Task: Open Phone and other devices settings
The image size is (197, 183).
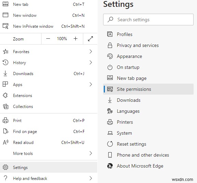Action: 148,155
